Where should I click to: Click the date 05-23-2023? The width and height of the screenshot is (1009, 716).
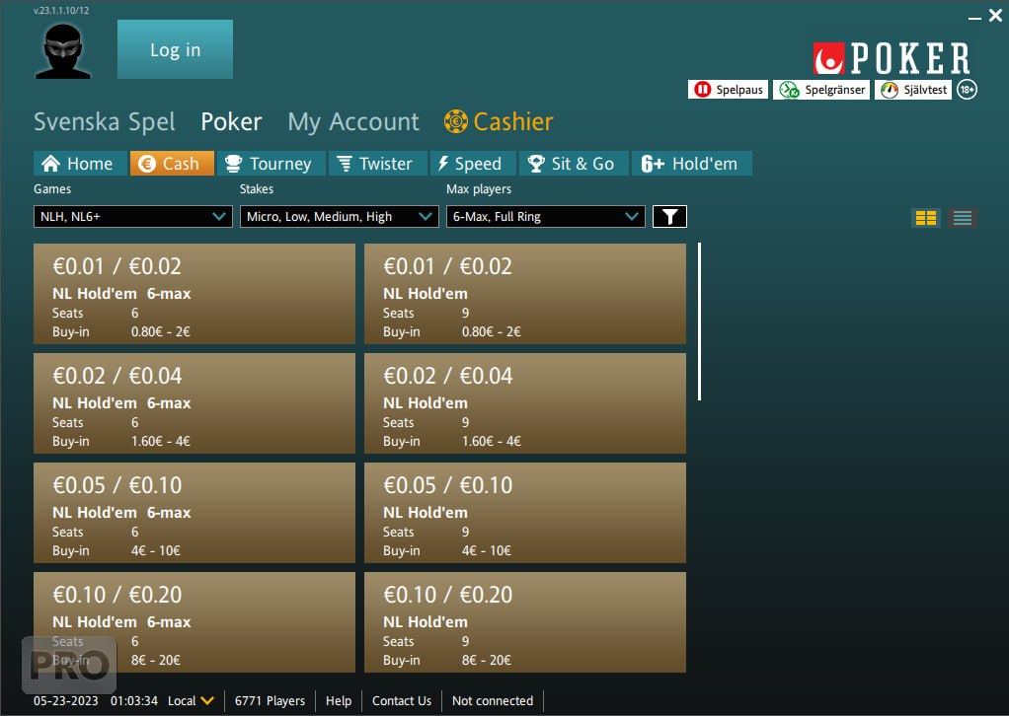click(65, 700)
